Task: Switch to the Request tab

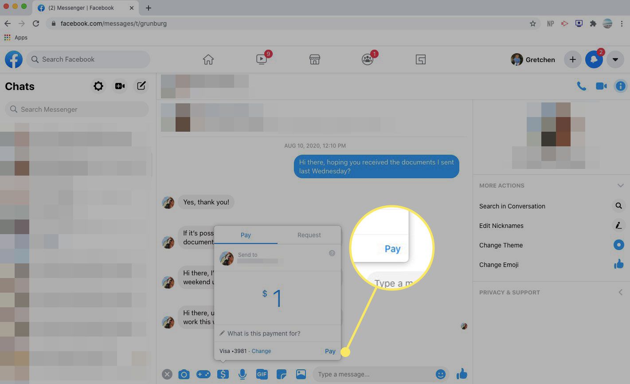Action: point(309,235)
